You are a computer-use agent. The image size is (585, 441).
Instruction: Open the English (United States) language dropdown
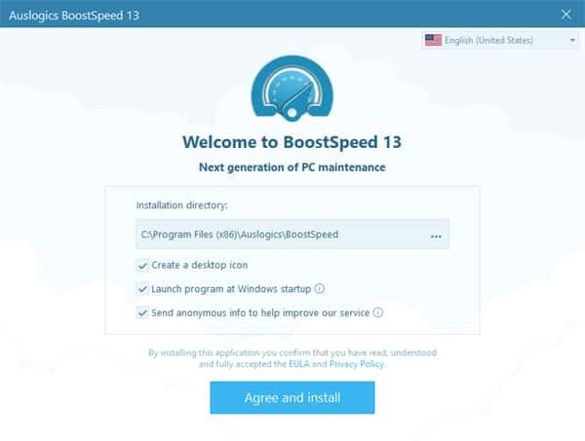coord(500,40)
